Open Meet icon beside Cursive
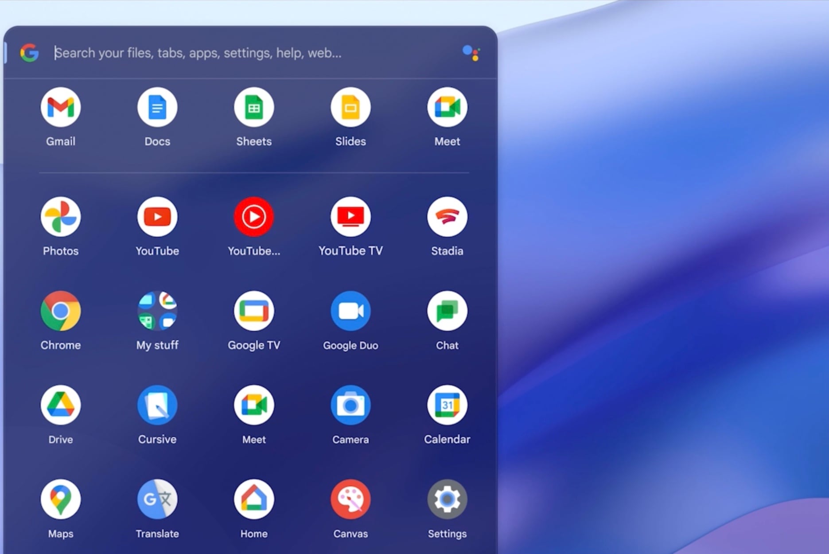Image resolution: width=829 pixels, height=554 pixels. (254, 405)
